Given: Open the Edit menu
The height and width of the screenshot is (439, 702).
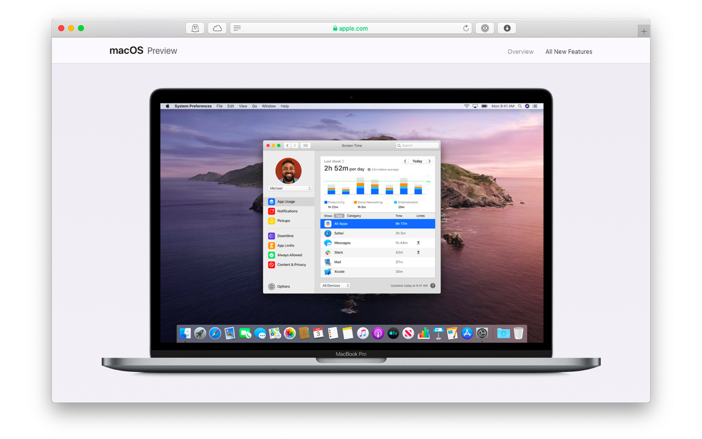Looking at the screenshot, I should pyautogui.click(x=230, y=106).
